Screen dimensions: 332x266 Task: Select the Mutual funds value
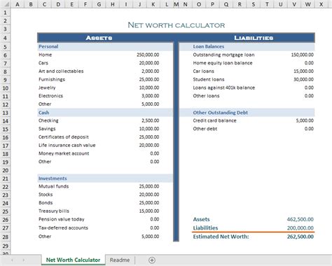point(149,186)
